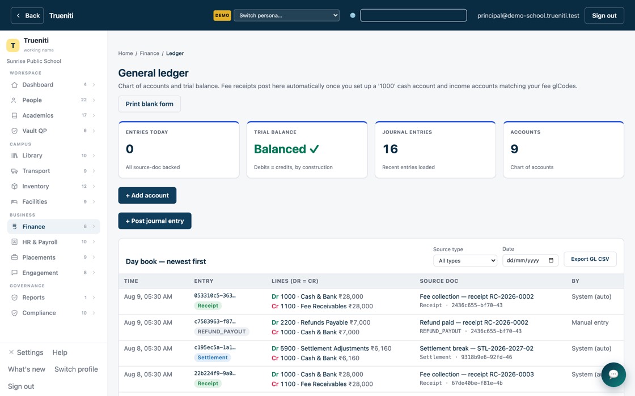Open Reports in the sidebar
This screenshot has height=396, width=635.
click(53, 298)
